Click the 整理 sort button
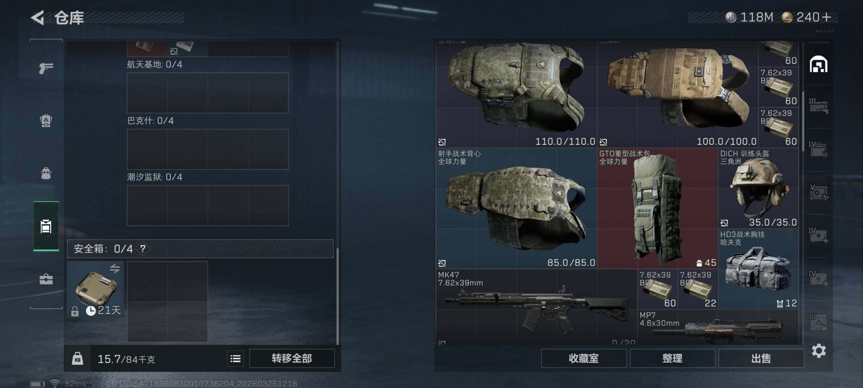This screenshot has width=863, height=388. pyautogui.click(x=672, y=358)
